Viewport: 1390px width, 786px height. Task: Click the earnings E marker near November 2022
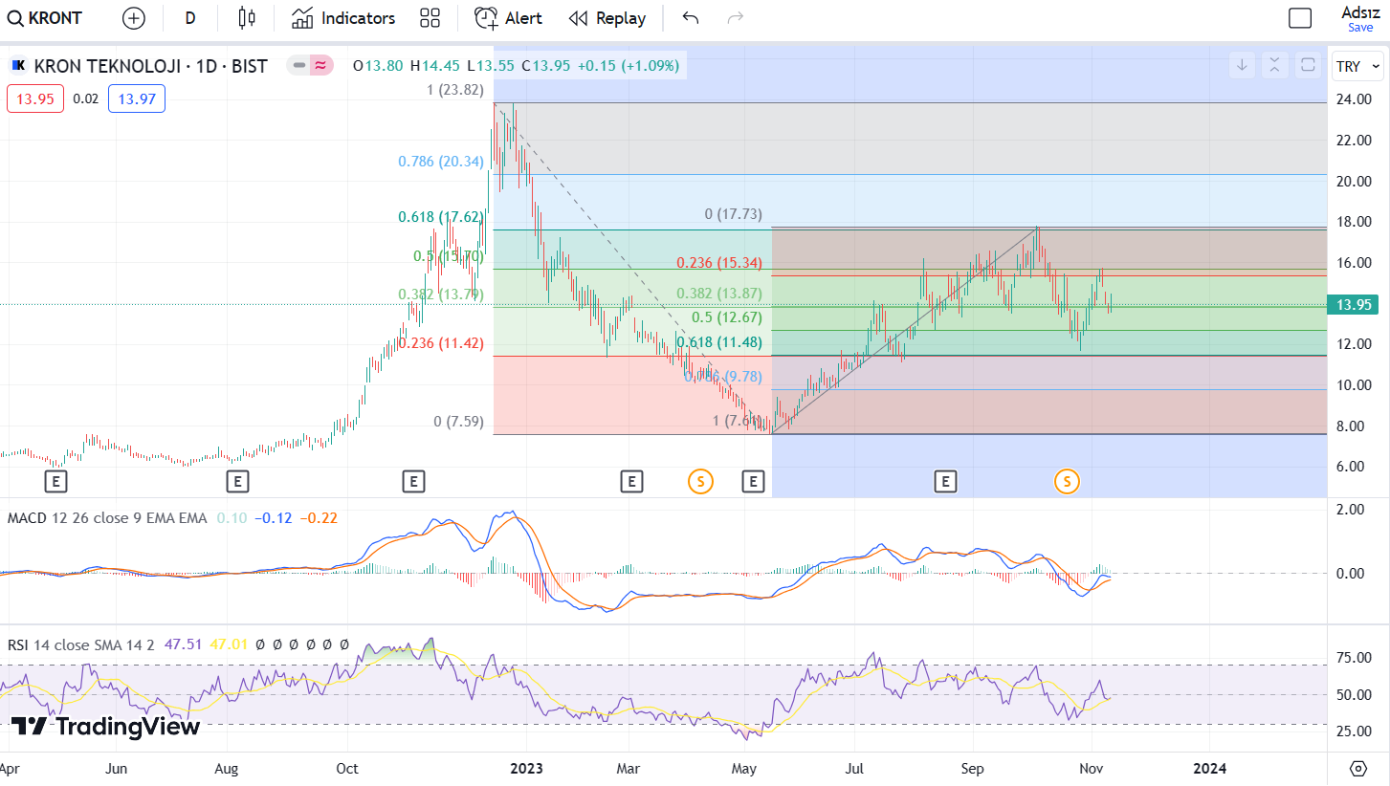tap(413, 481)
